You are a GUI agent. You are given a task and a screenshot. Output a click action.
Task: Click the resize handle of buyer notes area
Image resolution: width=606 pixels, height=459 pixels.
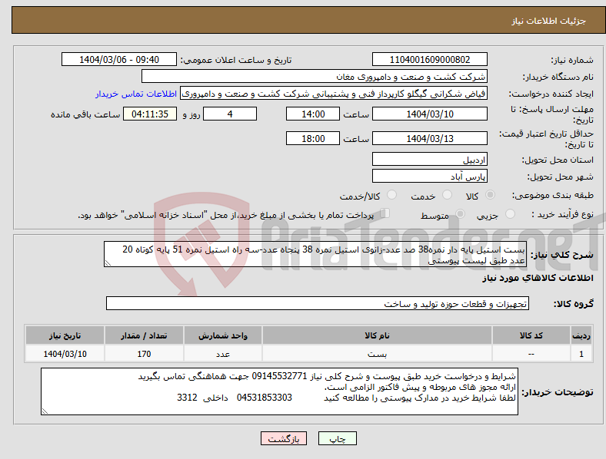coord(45,411)
